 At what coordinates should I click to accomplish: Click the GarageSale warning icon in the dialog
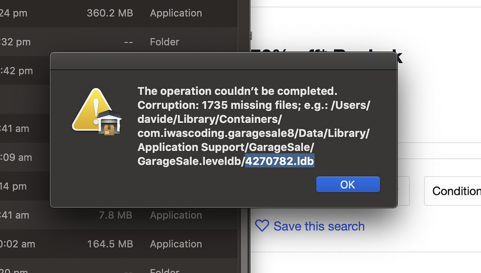97,111
